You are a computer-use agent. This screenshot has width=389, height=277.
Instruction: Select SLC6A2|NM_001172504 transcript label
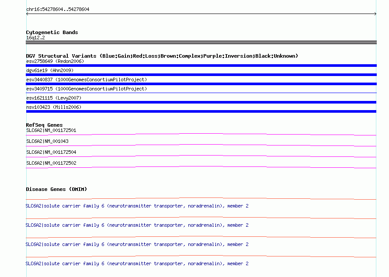point(51,152)
